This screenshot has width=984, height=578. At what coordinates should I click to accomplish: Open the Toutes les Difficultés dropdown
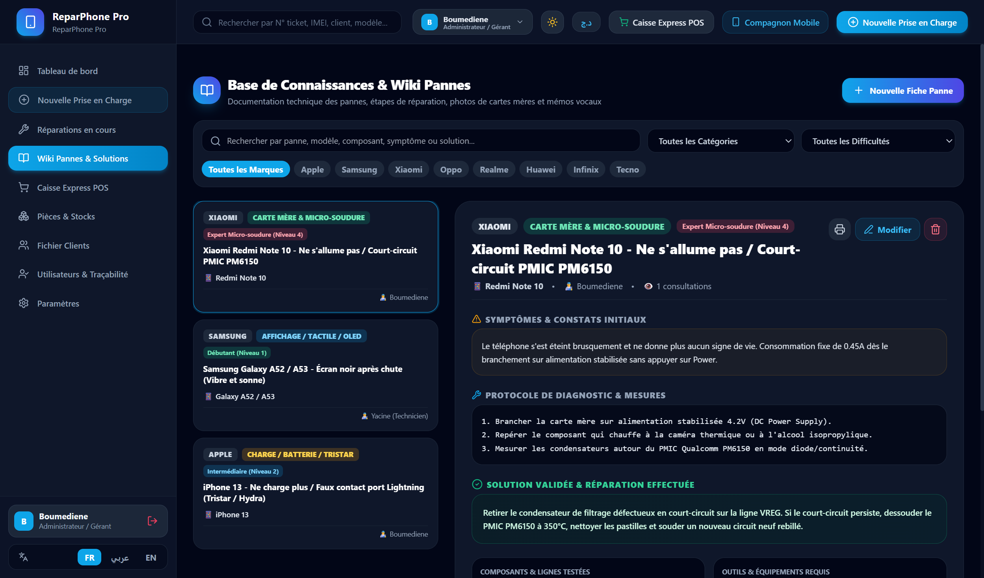(878, 141)
